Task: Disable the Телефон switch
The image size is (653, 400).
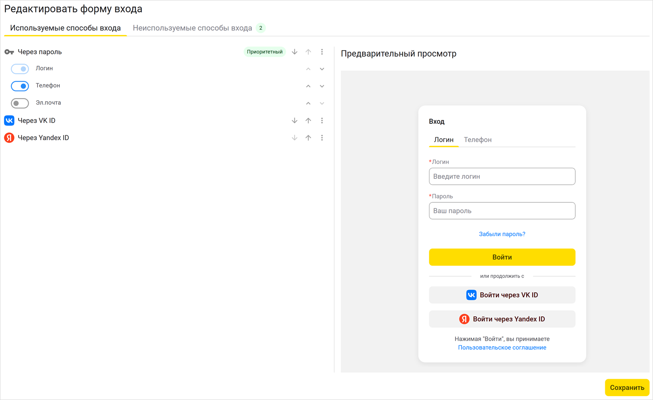Action: coord(20,86)
